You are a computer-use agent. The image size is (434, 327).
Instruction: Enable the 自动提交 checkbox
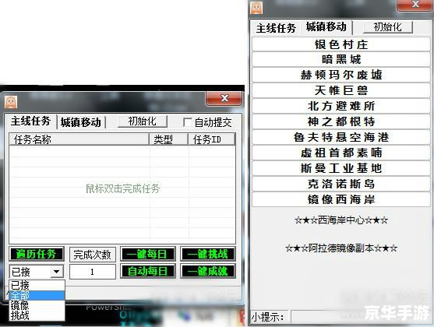coord(187,122)
